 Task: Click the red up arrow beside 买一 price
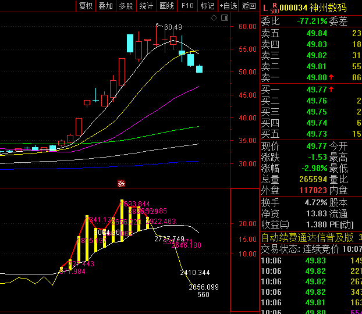point(331,89)
